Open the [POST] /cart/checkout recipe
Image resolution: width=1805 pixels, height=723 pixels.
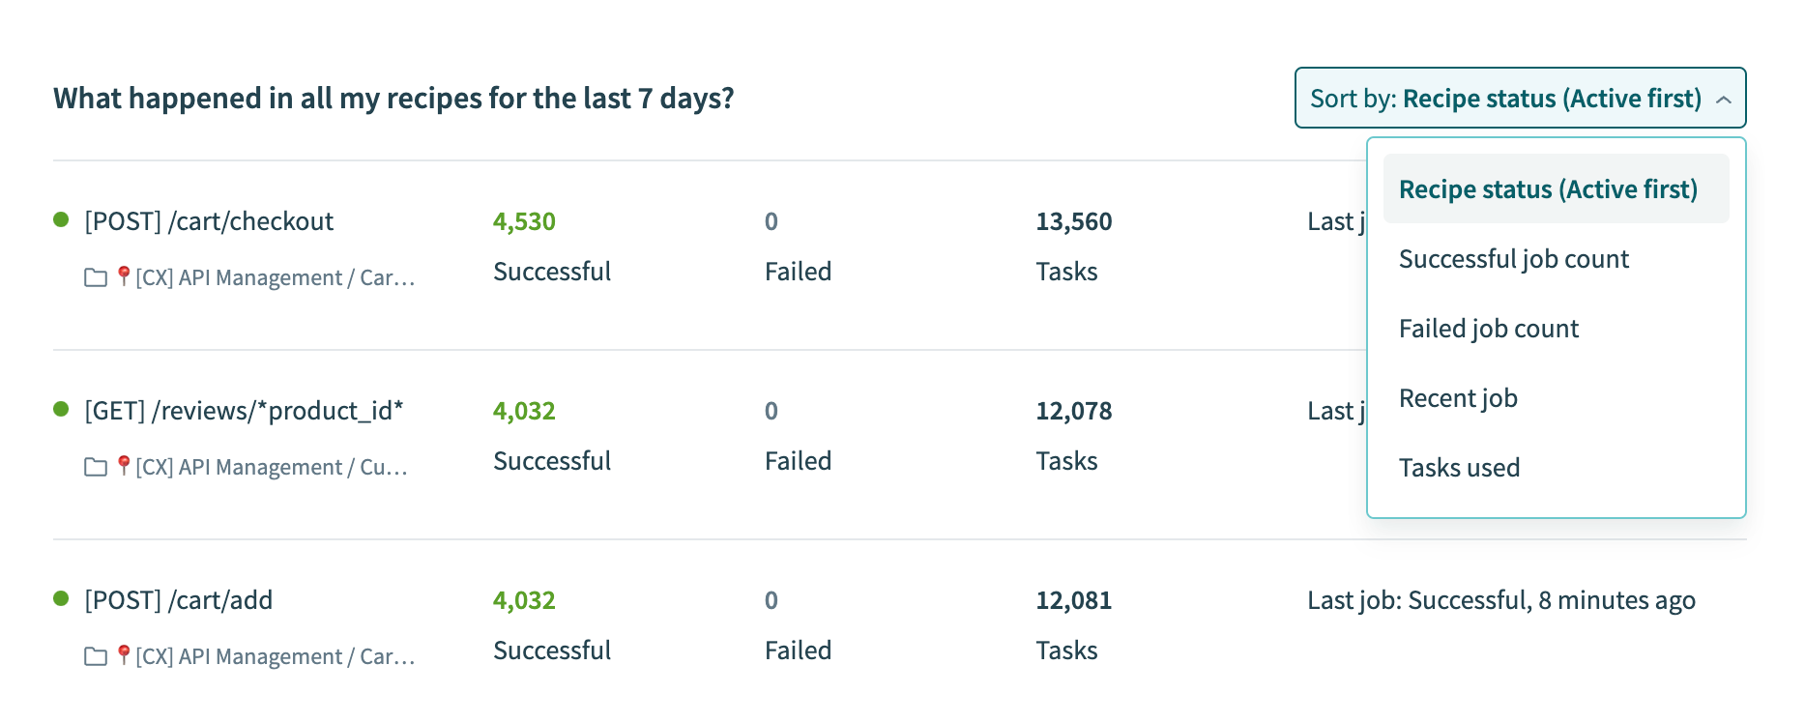[209, 221]
